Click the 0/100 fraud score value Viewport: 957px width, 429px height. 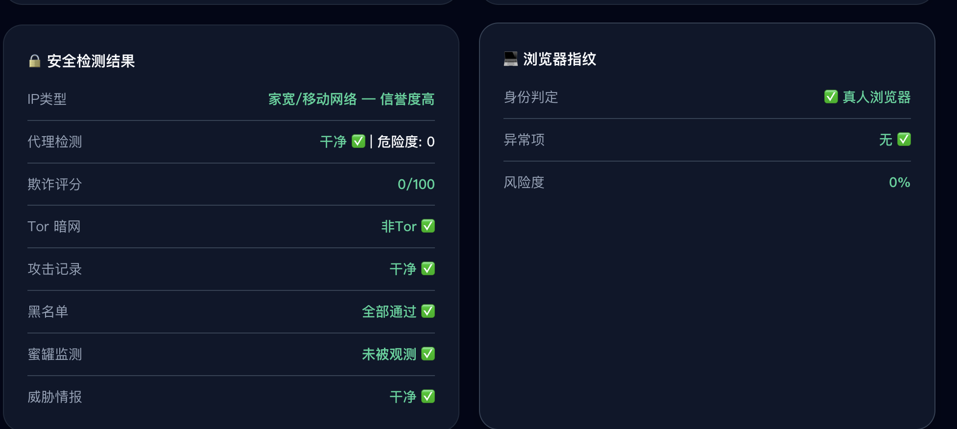pos(416,184)
